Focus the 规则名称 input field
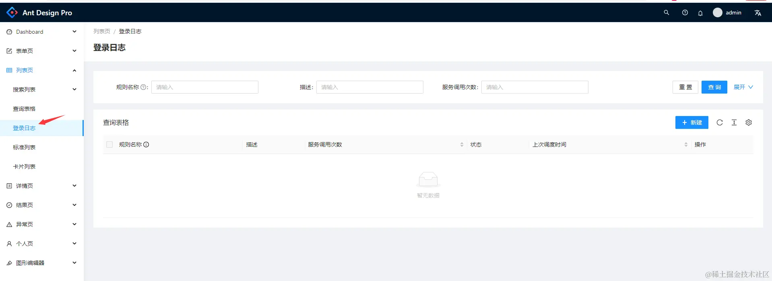This screenshot has width=772, height=281. [205, 87]
